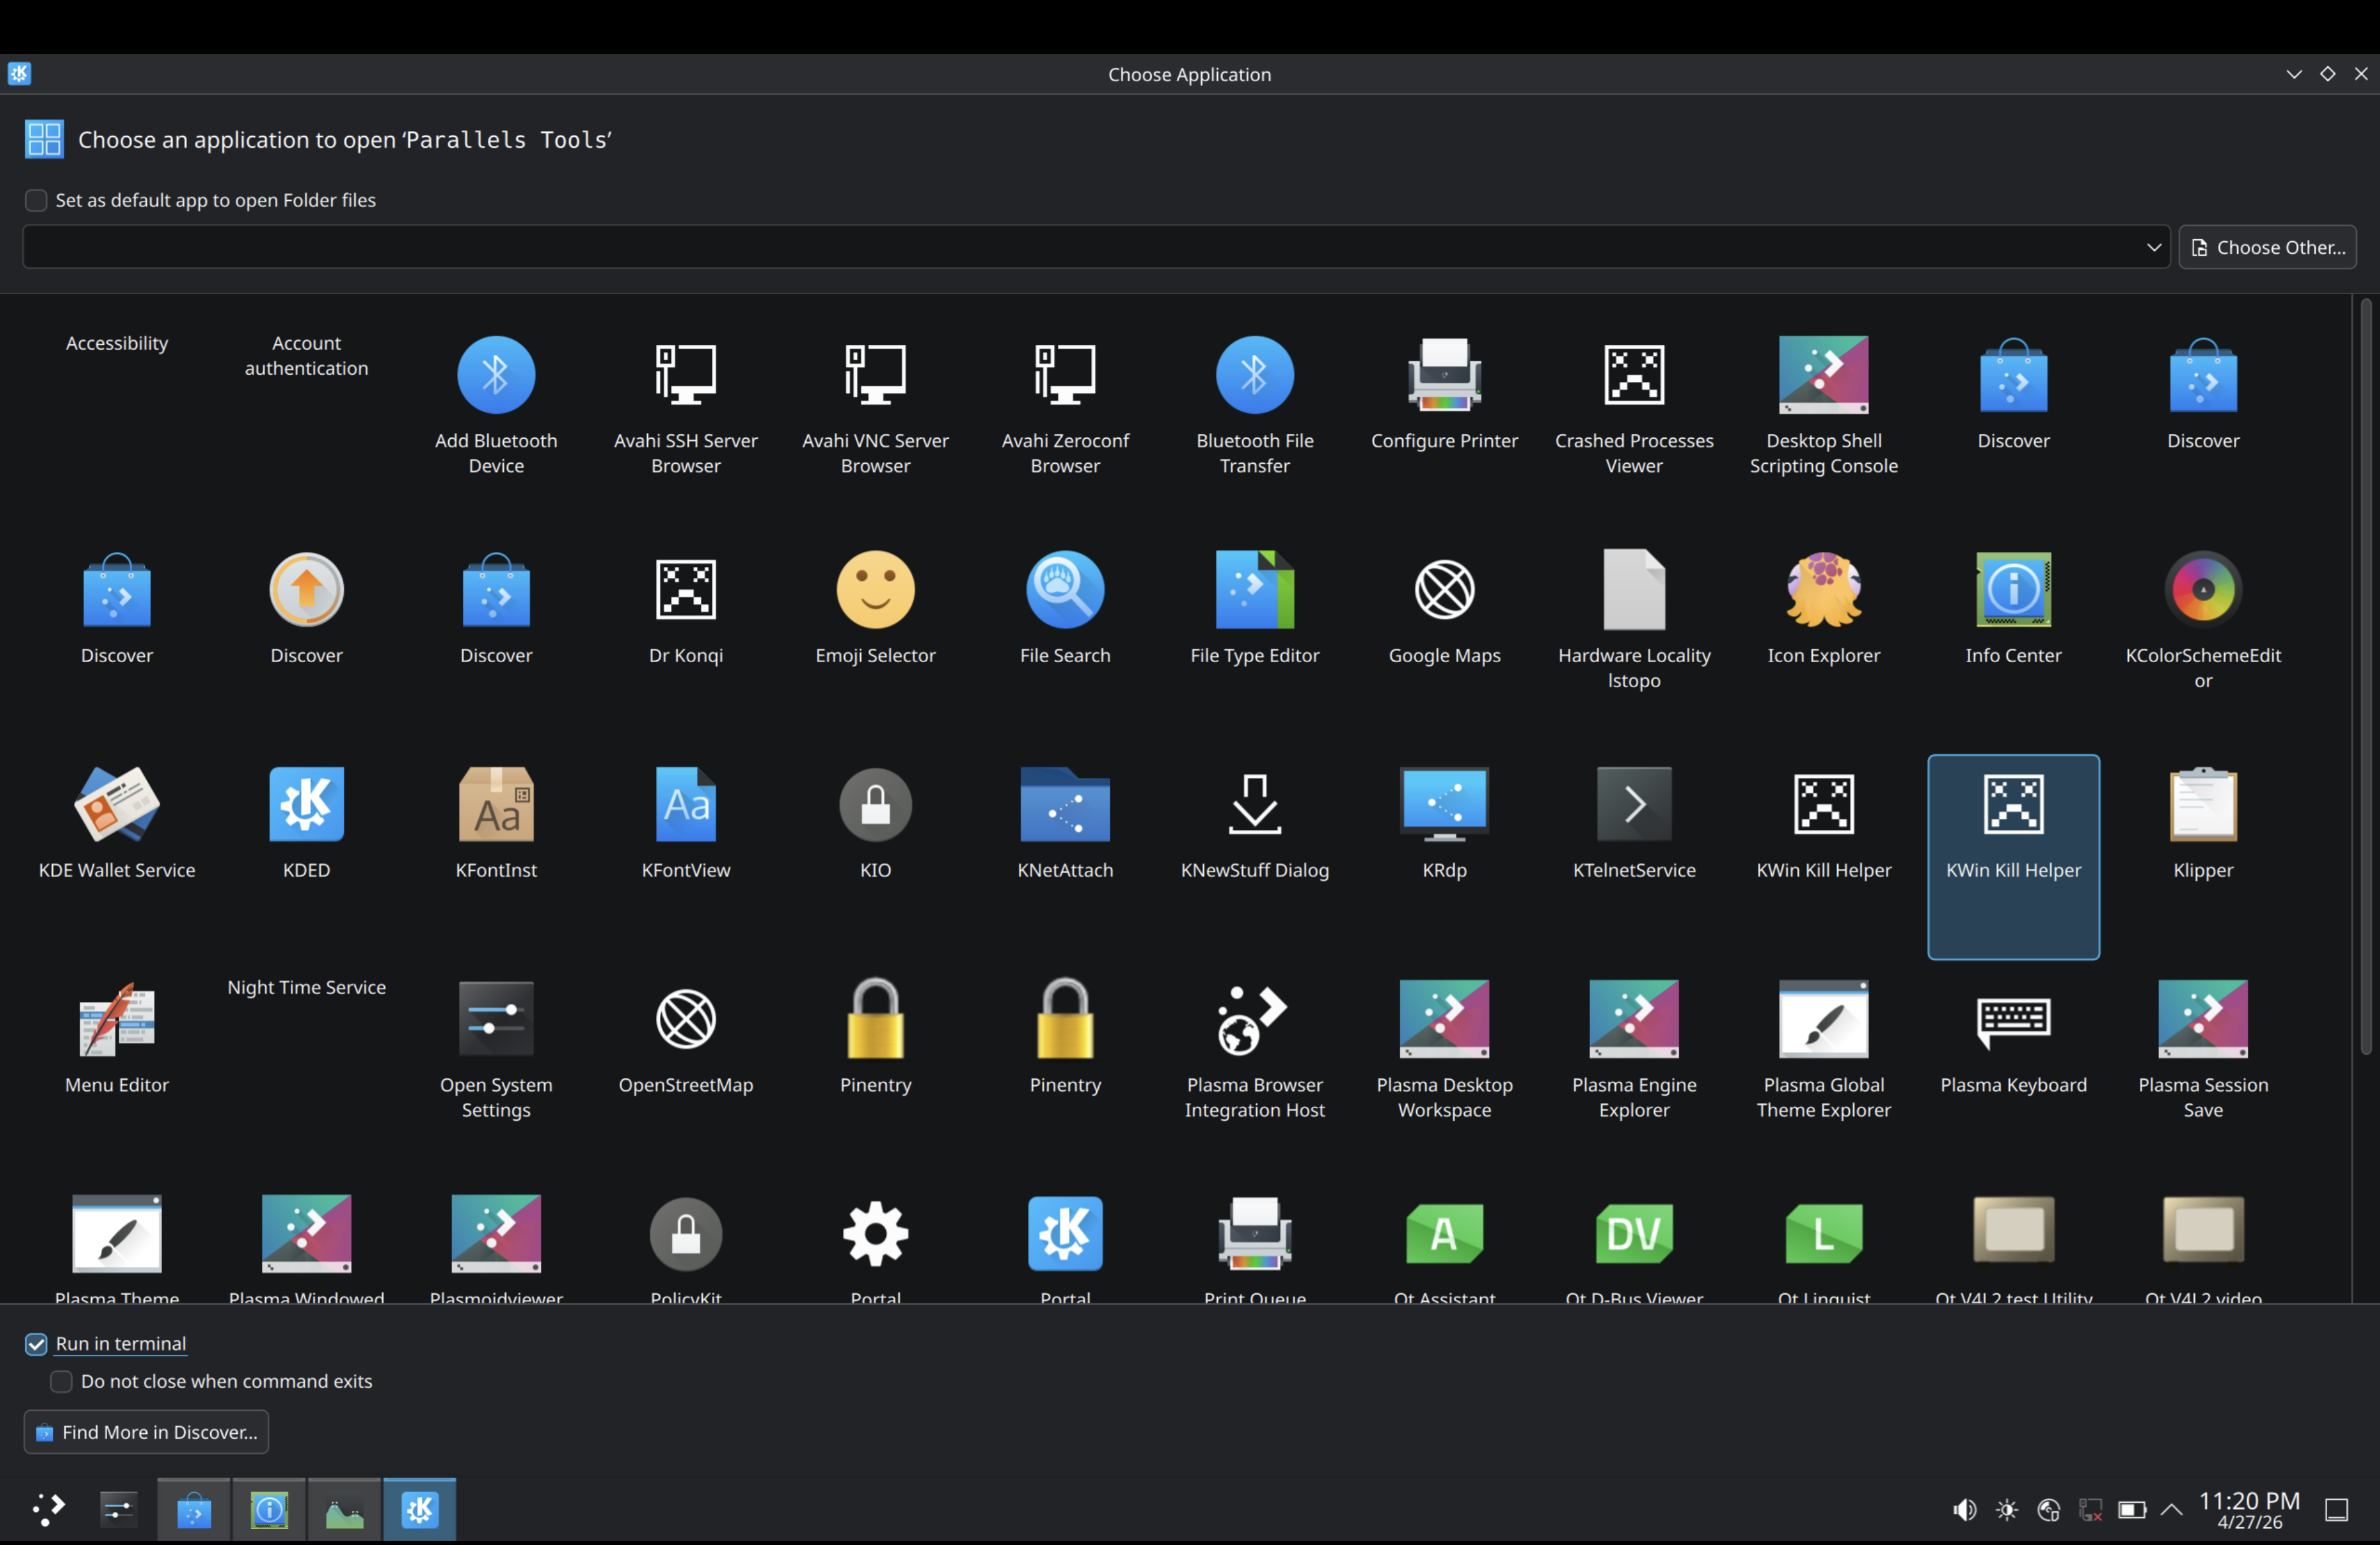Pick the KDED application
Viewport: 2380px width, 1545px height.
click(x=307, y=825)
